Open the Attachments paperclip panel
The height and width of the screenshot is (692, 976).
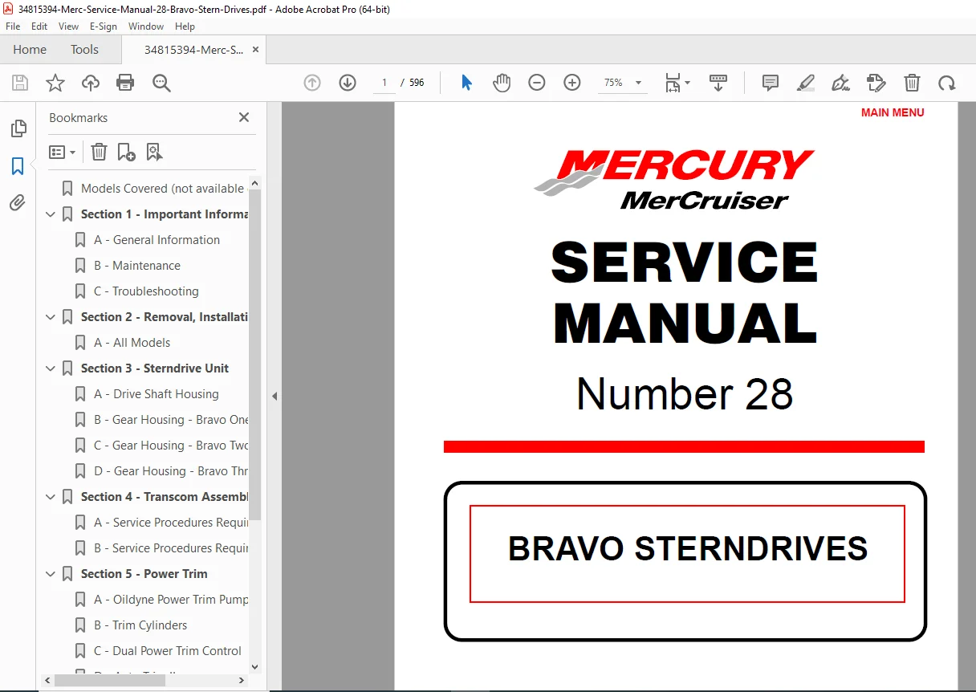click(x=18, y=202)
